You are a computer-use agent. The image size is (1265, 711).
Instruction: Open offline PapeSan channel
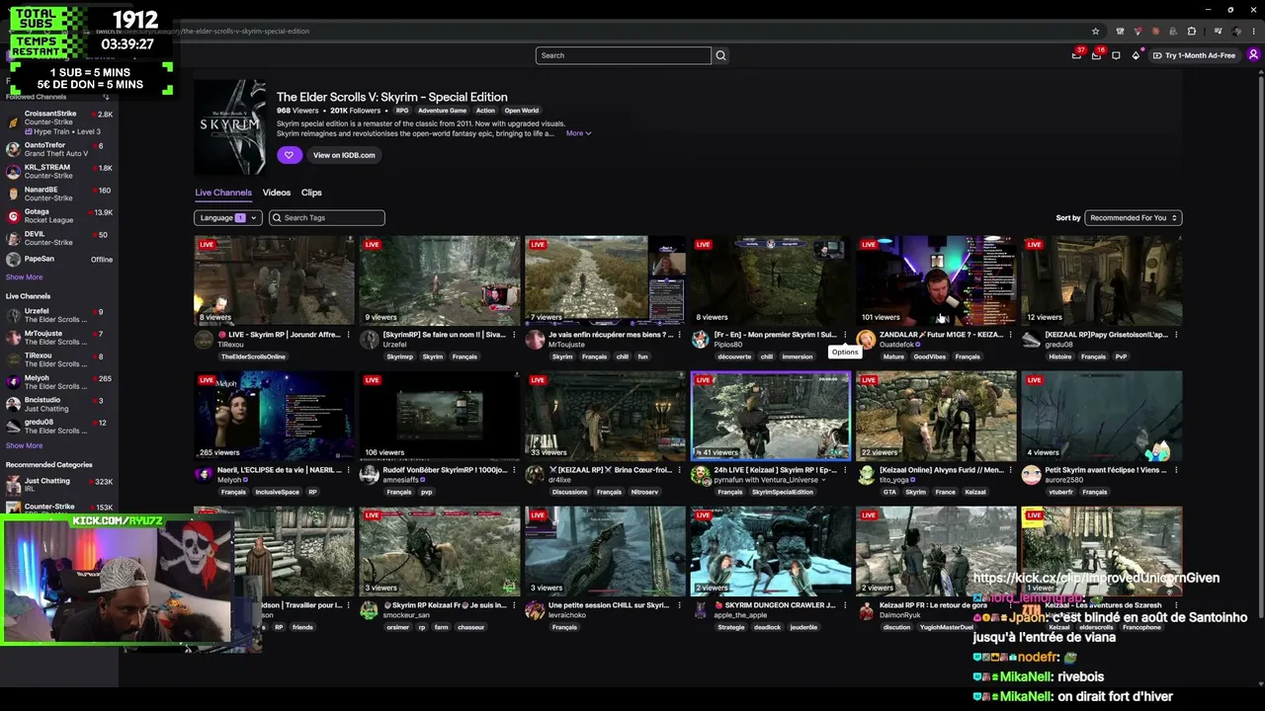[x=59, y=259]
